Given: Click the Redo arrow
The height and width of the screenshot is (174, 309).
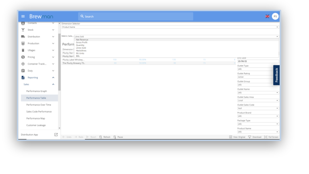Looking at the screenshot, I should 76,137.
